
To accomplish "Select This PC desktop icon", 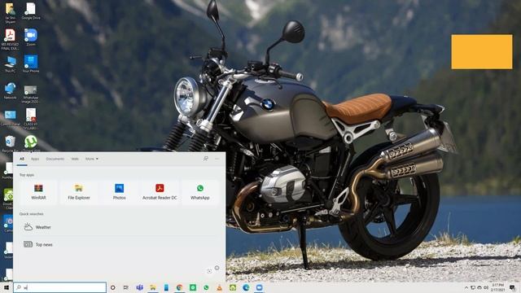I will tap(10, 64).
